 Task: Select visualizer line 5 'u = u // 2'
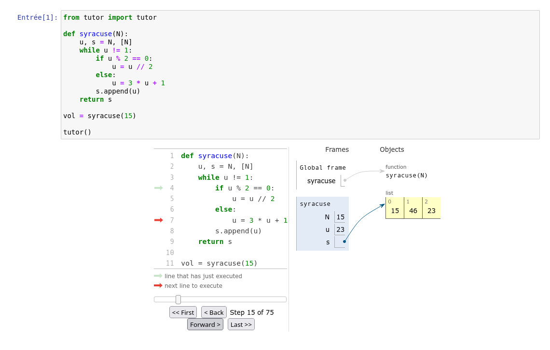253,199
